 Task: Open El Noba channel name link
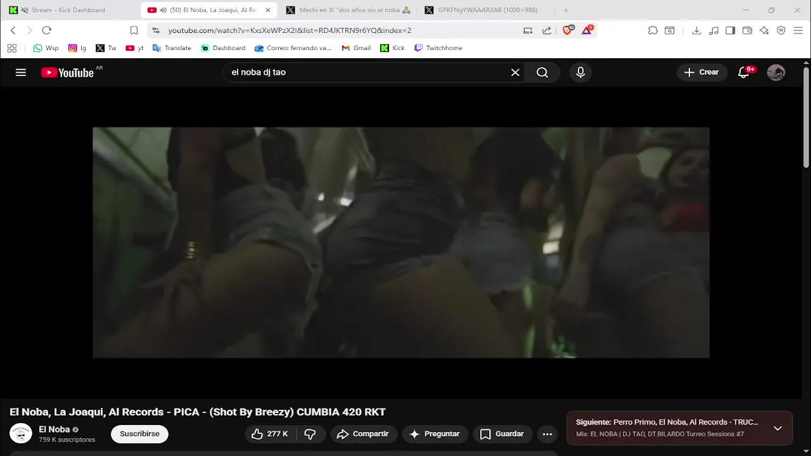[x=54, y=429]
